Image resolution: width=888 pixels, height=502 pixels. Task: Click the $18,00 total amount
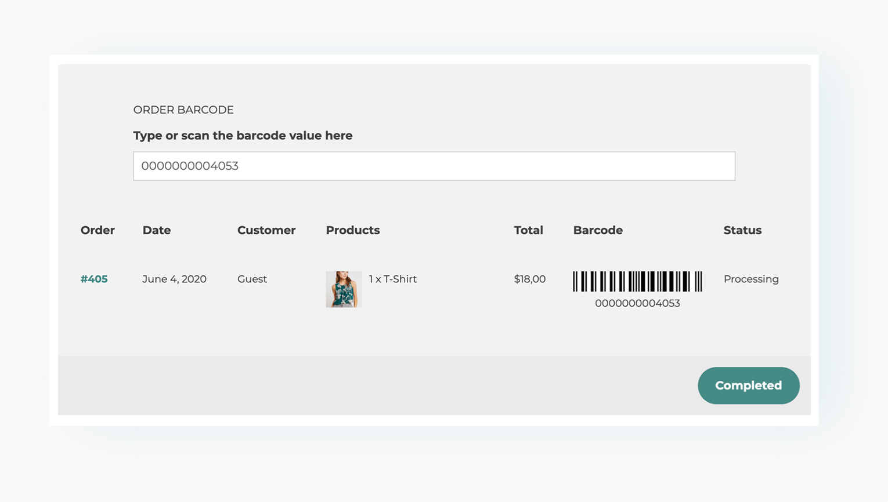click(529, 279)
